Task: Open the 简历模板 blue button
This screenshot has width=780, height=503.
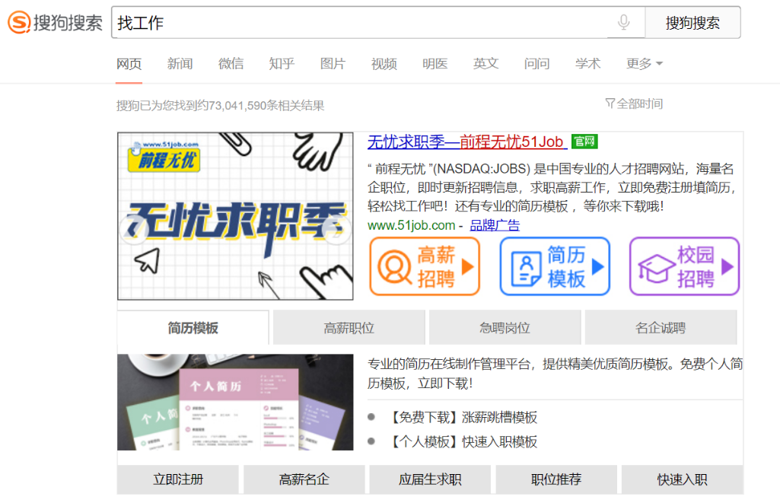Action: coord(555,266)
